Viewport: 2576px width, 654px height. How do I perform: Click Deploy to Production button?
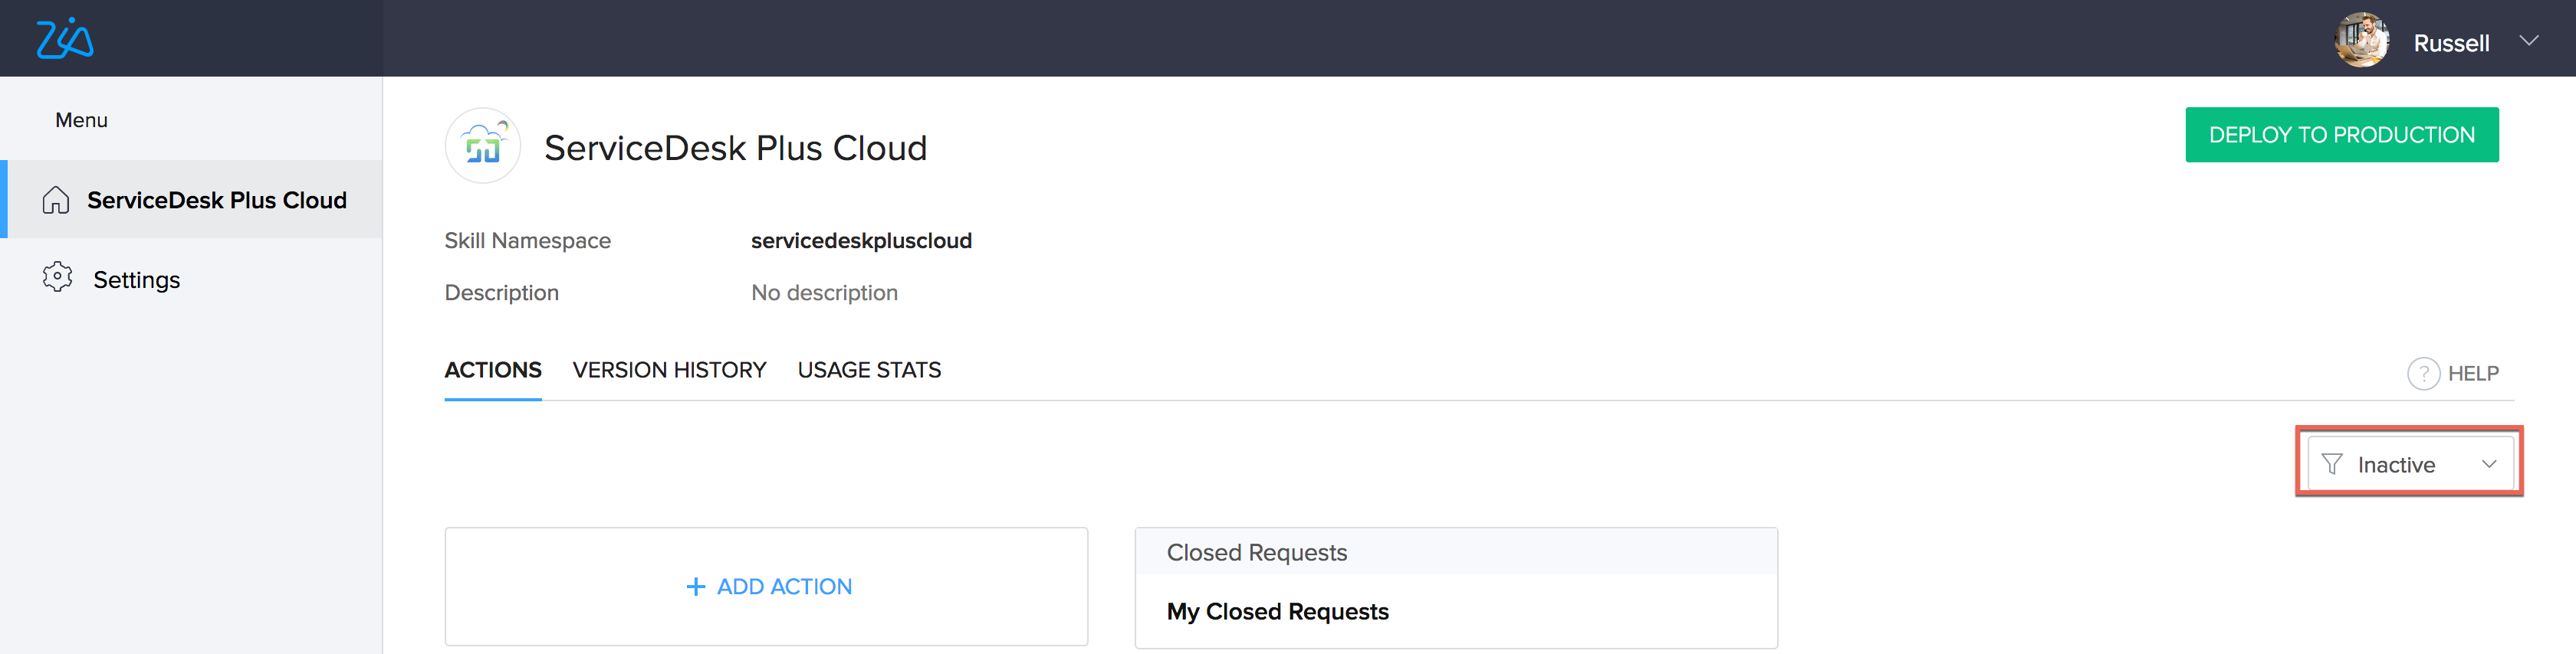(2341, 135)
